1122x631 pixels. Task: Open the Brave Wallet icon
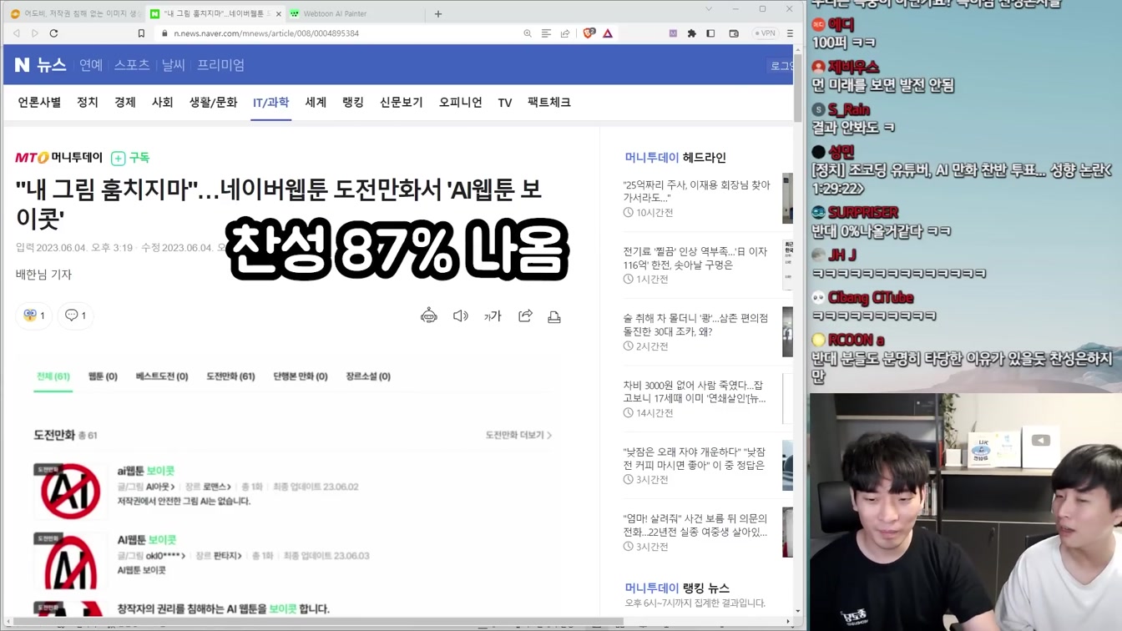pos(734,33)
